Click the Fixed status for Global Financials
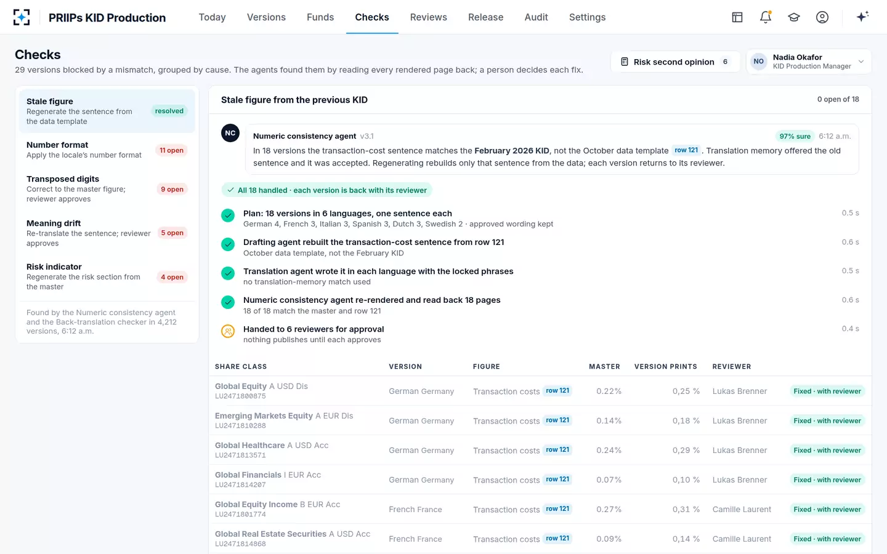887x554 pixels. click(x=827, y=480)
